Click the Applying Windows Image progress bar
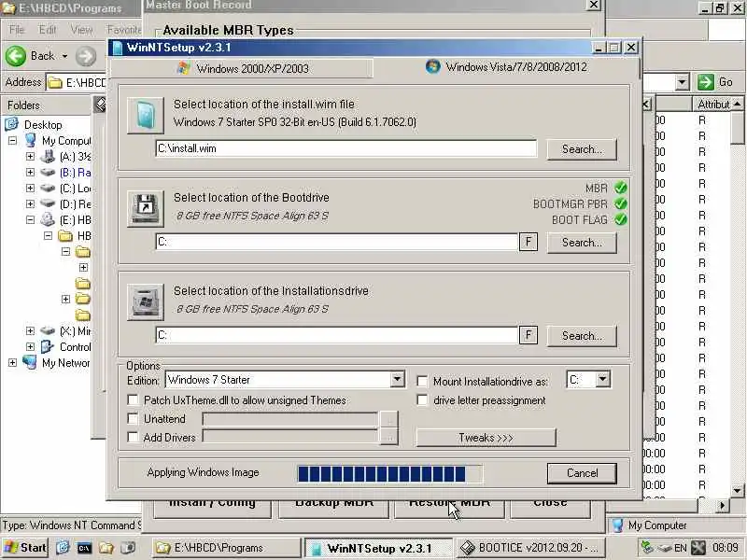The height and width of the screenshot is (560, 747). point(389,474)
